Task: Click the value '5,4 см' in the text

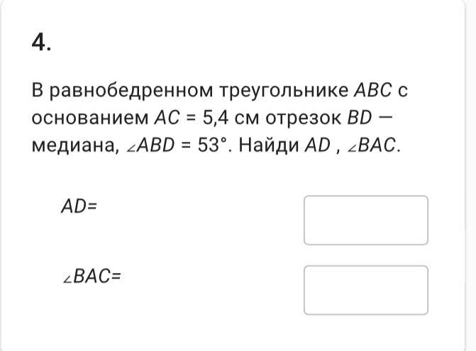Action: (x=231, y=118)
